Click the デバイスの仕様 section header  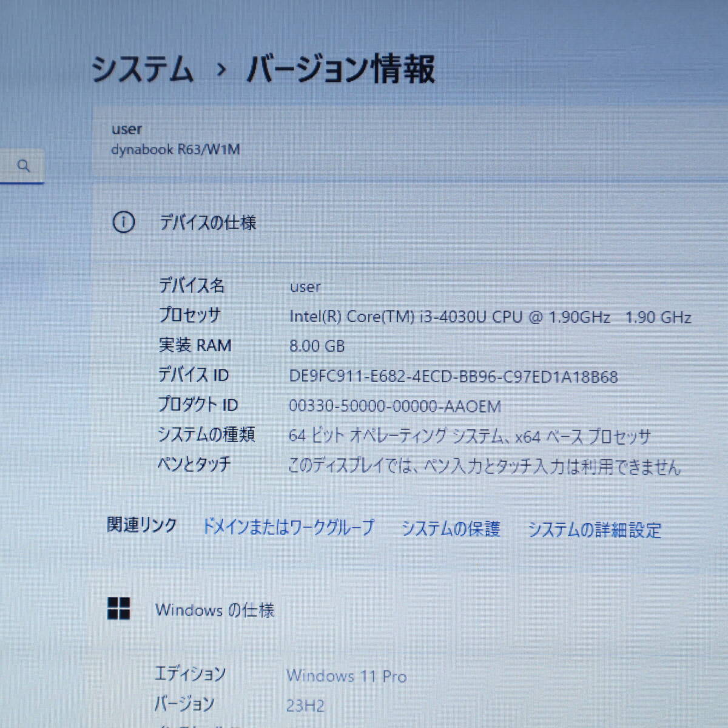click(x=207, y=223)
